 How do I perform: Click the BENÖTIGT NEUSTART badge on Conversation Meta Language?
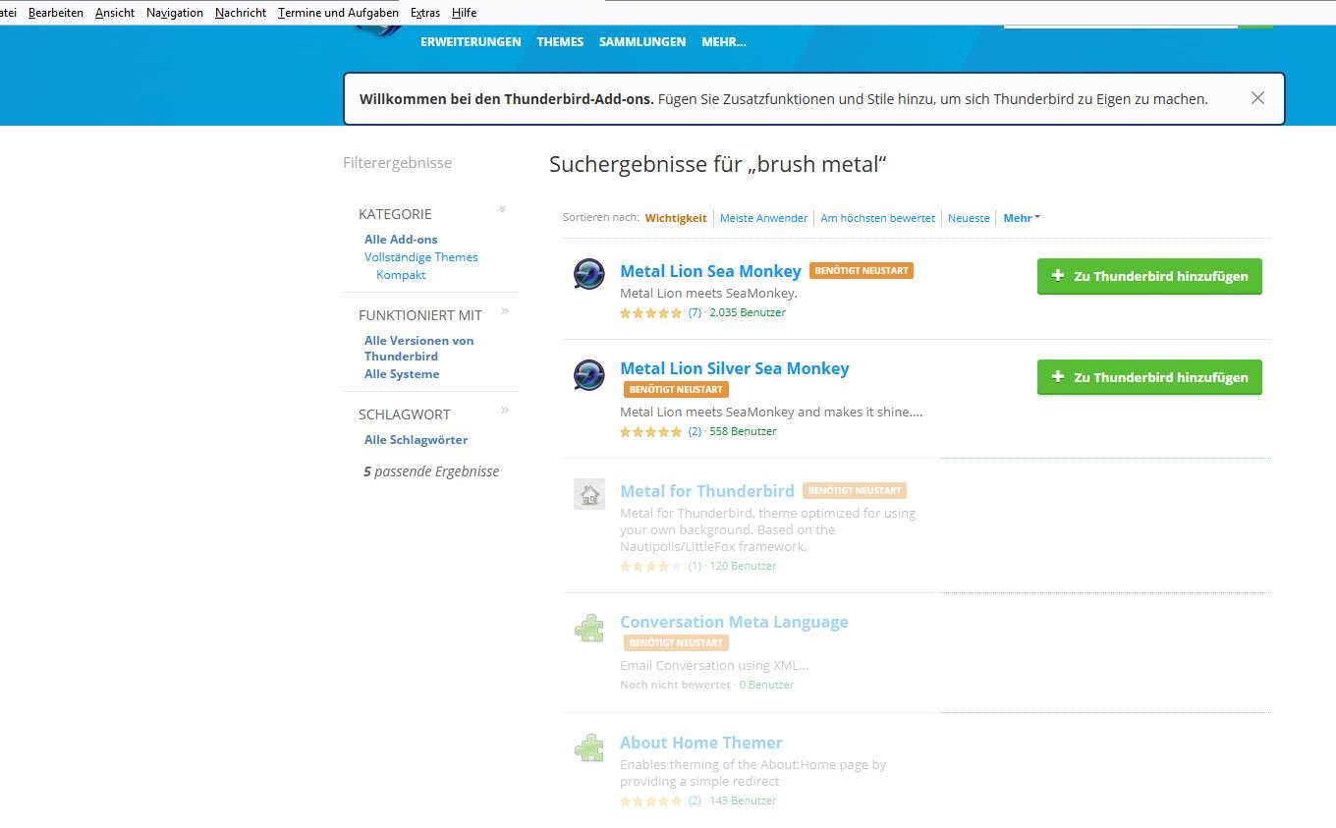pos(676,643)
